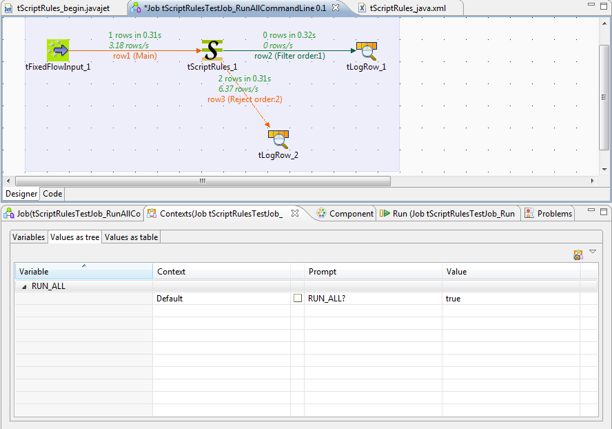
Task: Select the row1 (Main) connection label
Action: click(x=135, y=56)
